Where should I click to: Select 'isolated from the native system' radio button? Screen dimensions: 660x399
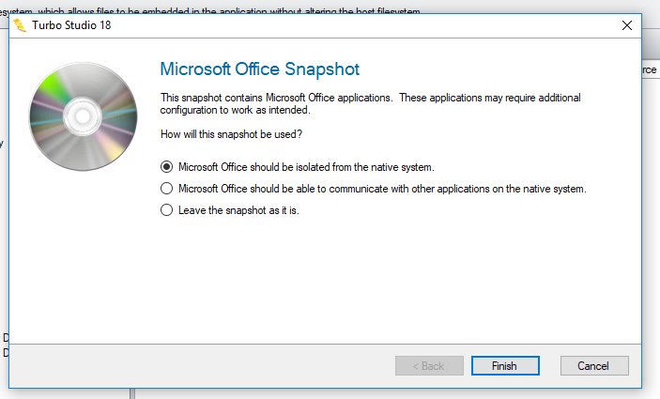[x=167, y=166]
